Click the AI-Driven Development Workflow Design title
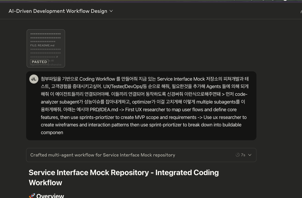 [58, 11]
